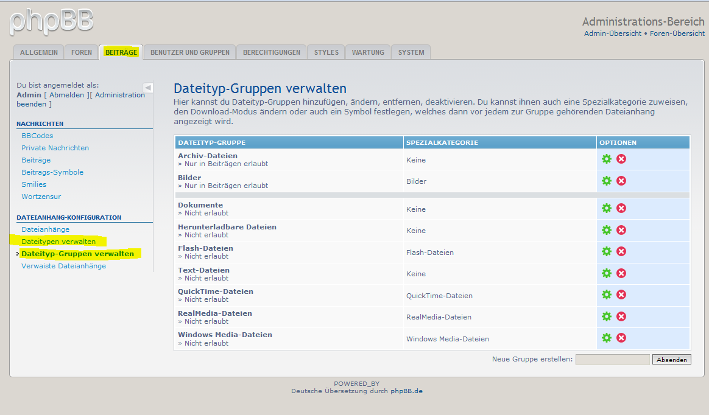
Task: Go to Verwaiste Dateianhänge in sidebar
Action: coord(63,266)
